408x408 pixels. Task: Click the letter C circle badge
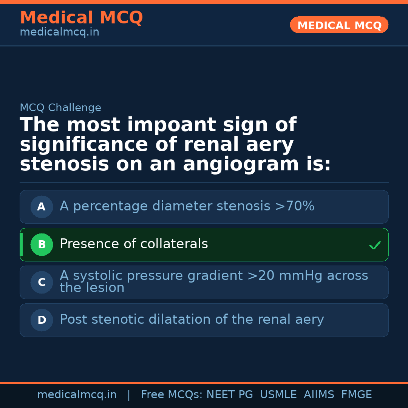(42, 282)
